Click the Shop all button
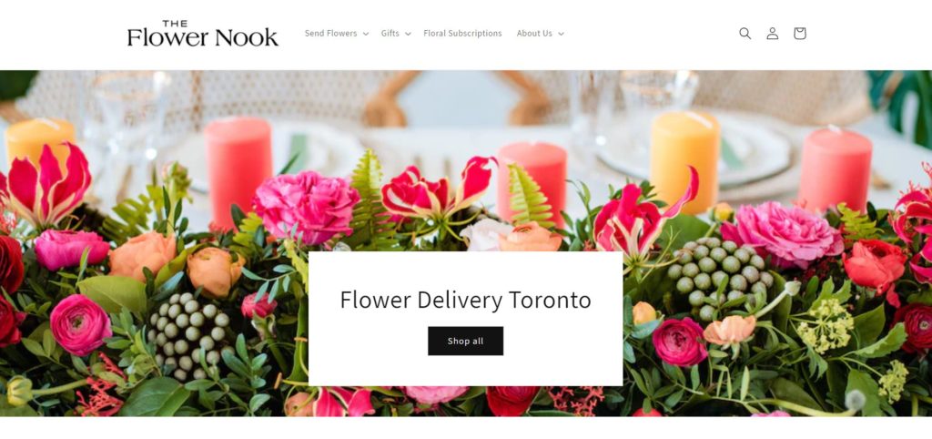The image size is (932, 439). [465, 341]
